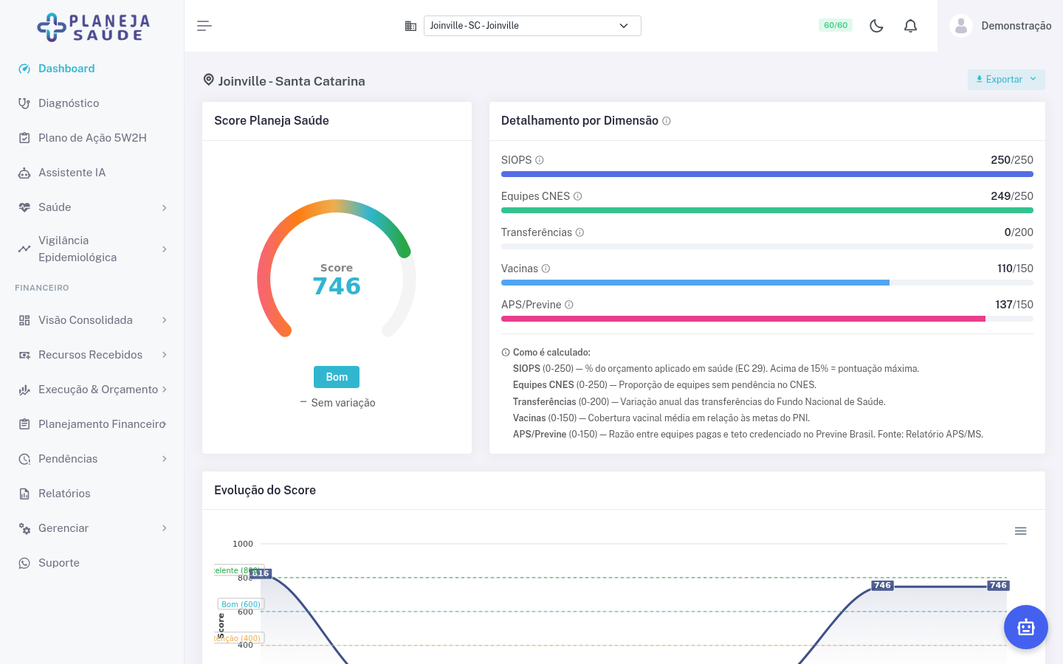The image size is (1063, 664).
Task: Expand Execução & Orçamento submenu chevron
Action: [x=164, y=390]
